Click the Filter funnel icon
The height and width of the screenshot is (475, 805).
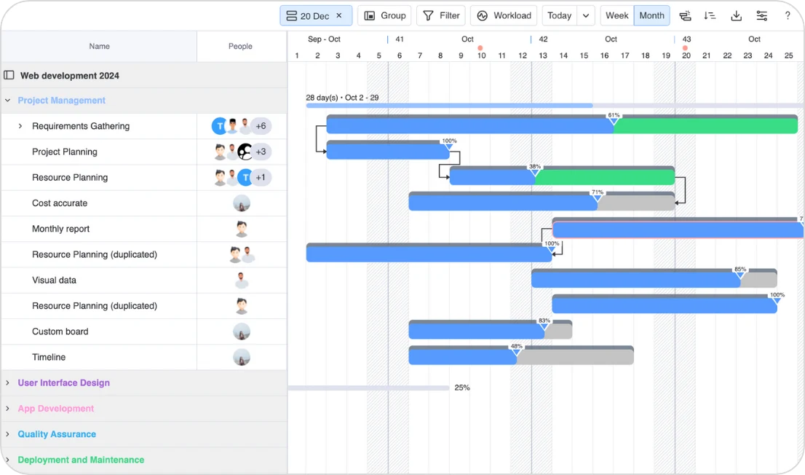tap(440, 15)
